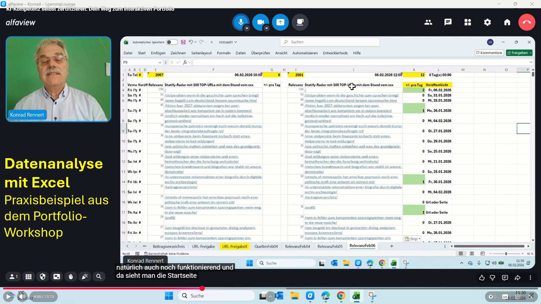Open the participants list icon
The width and height of the screenshot is (541, 304).
point(428,22)
